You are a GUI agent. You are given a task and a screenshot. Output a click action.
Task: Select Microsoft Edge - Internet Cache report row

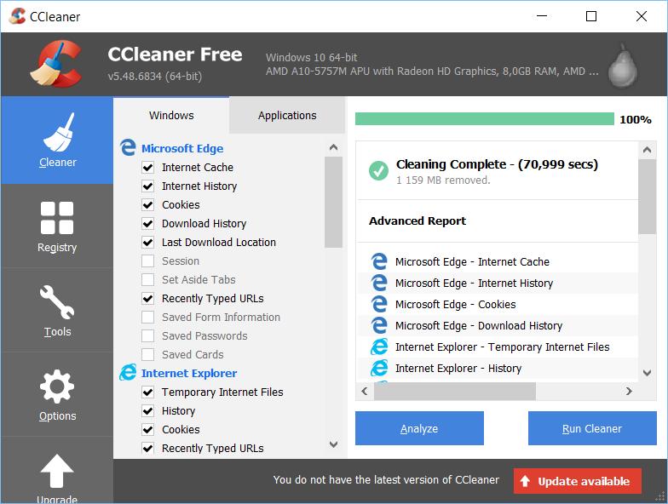498,262
